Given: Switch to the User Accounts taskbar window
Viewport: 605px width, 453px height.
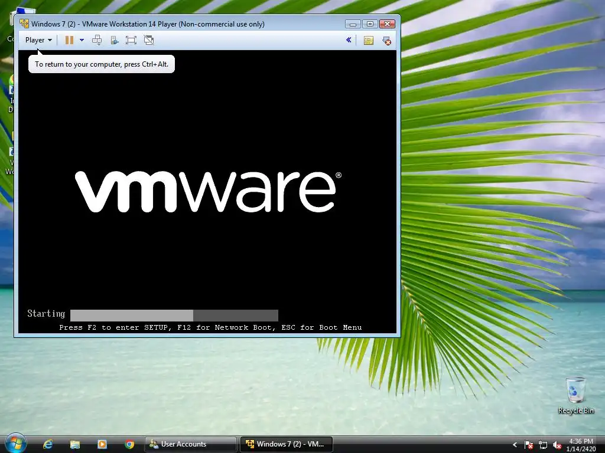Looking at the screenshot, I should (x=191, y=444).
